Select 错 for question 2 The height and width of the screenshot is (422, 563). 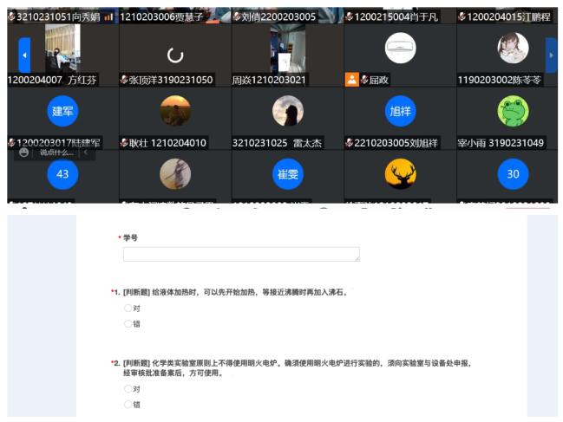128,404
